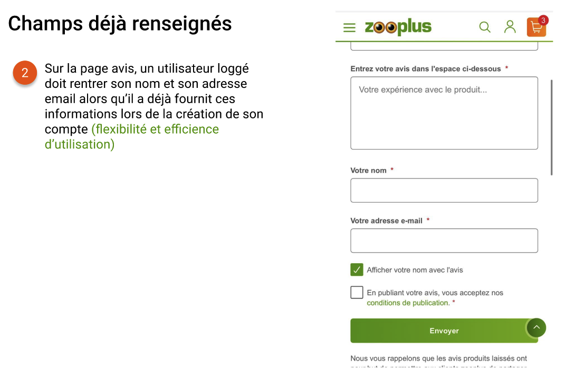Viewport: 586px width, 380px height.
Task: Click the green flexibilité et efficience text
Action: pyautogui.click(x=155, y=129)
